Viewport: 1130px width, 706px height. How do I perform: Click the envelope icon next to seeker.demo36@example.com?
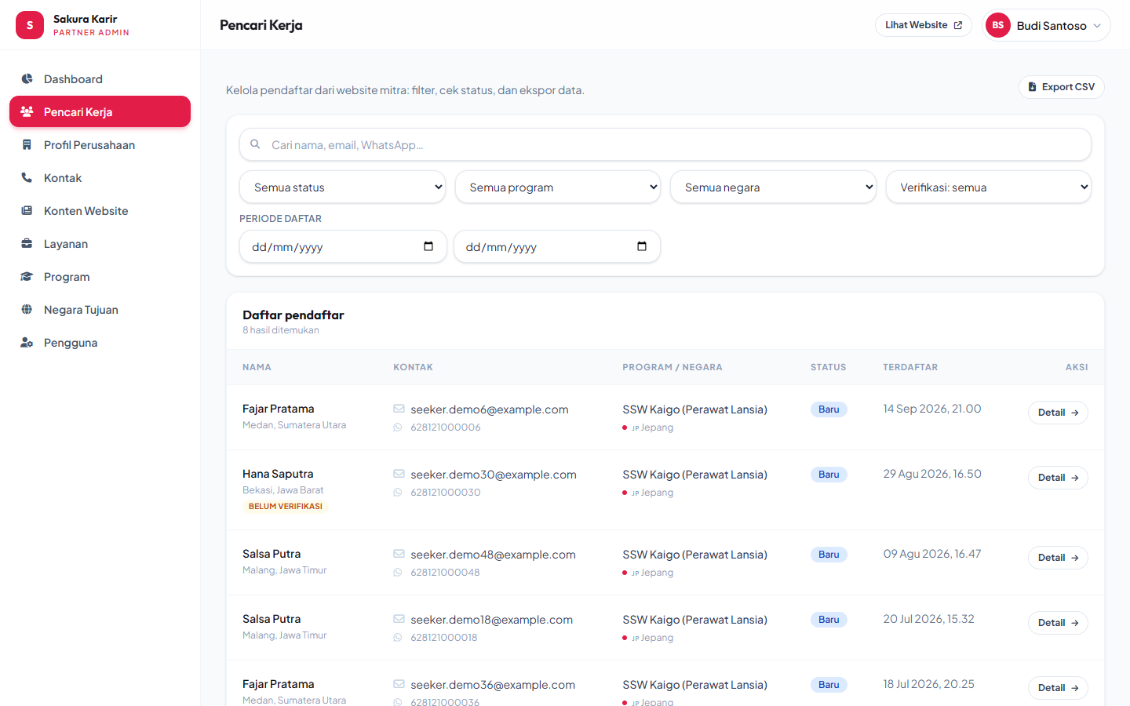(399, 684)
